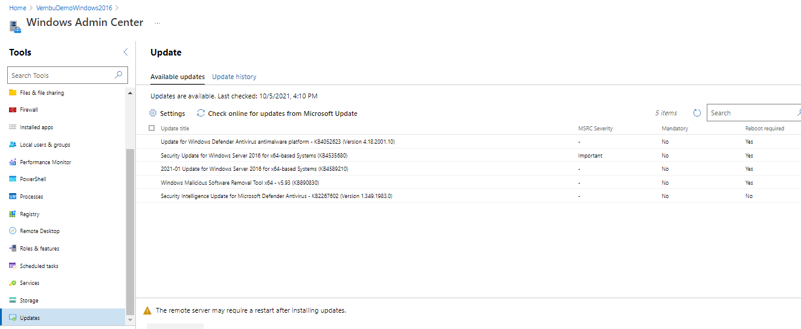
Task: Open Services tool label
Action: pos(30,283)
